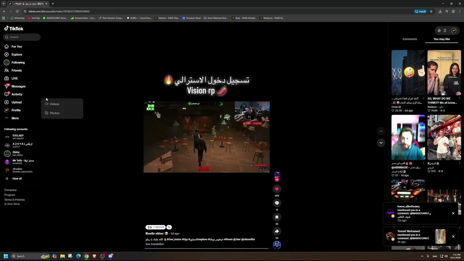Open the Company footer link

coord(11,190)
